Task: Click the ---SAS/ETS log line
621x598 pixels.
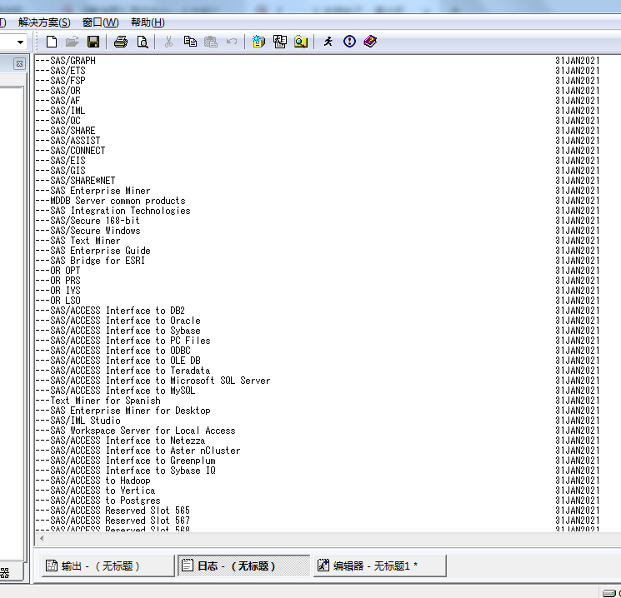Action: coord(60,71)
